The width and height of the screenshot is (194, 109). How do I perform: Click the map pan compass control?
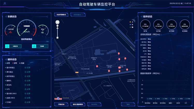pyautogui.click(x=58, y=22)
